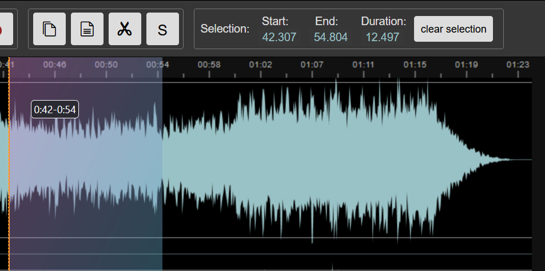The width and height of the screenshot is (545, 271).
Task: Click the 01:02 timeline marker
Action: coord(261,65)
